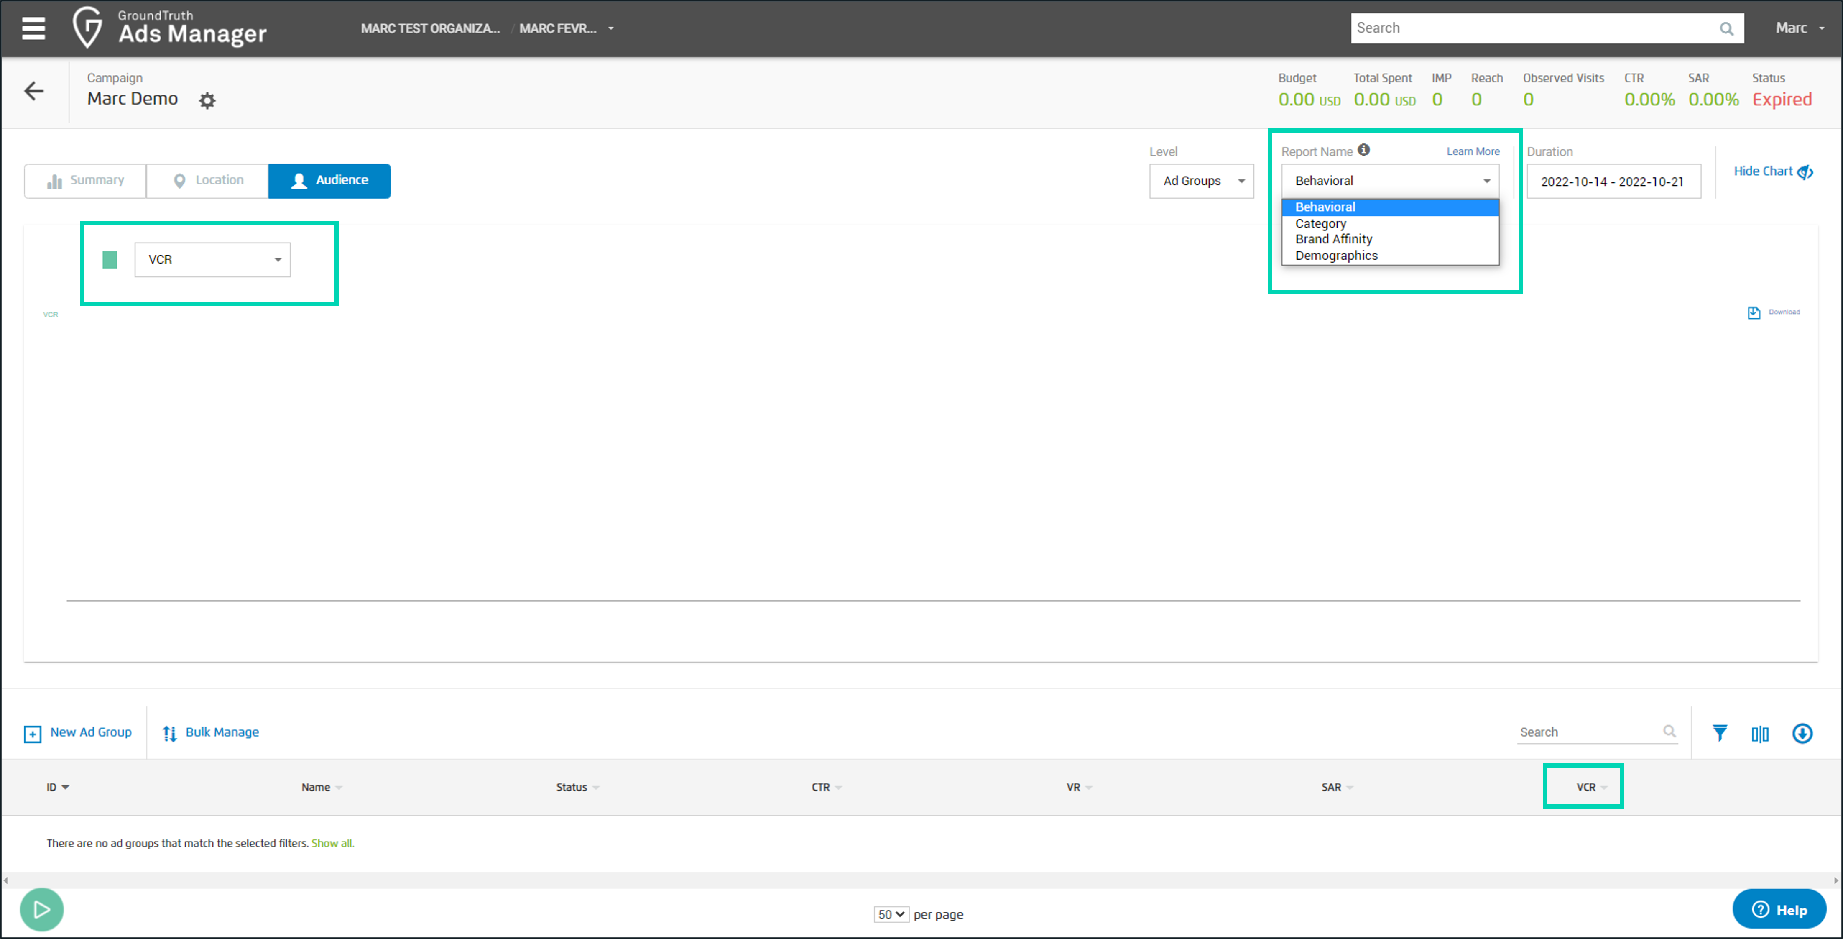The image size is (1843, 939).
Task: Click the Budget 0.00 USD value
Action: click(1309, 100)
